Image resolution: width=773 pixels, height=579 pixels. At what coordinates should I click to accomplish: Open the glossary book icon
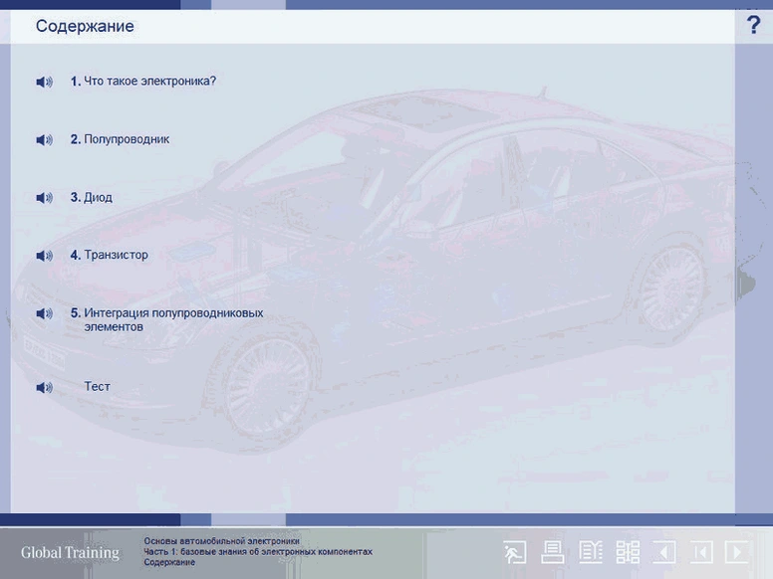[591, 552]
